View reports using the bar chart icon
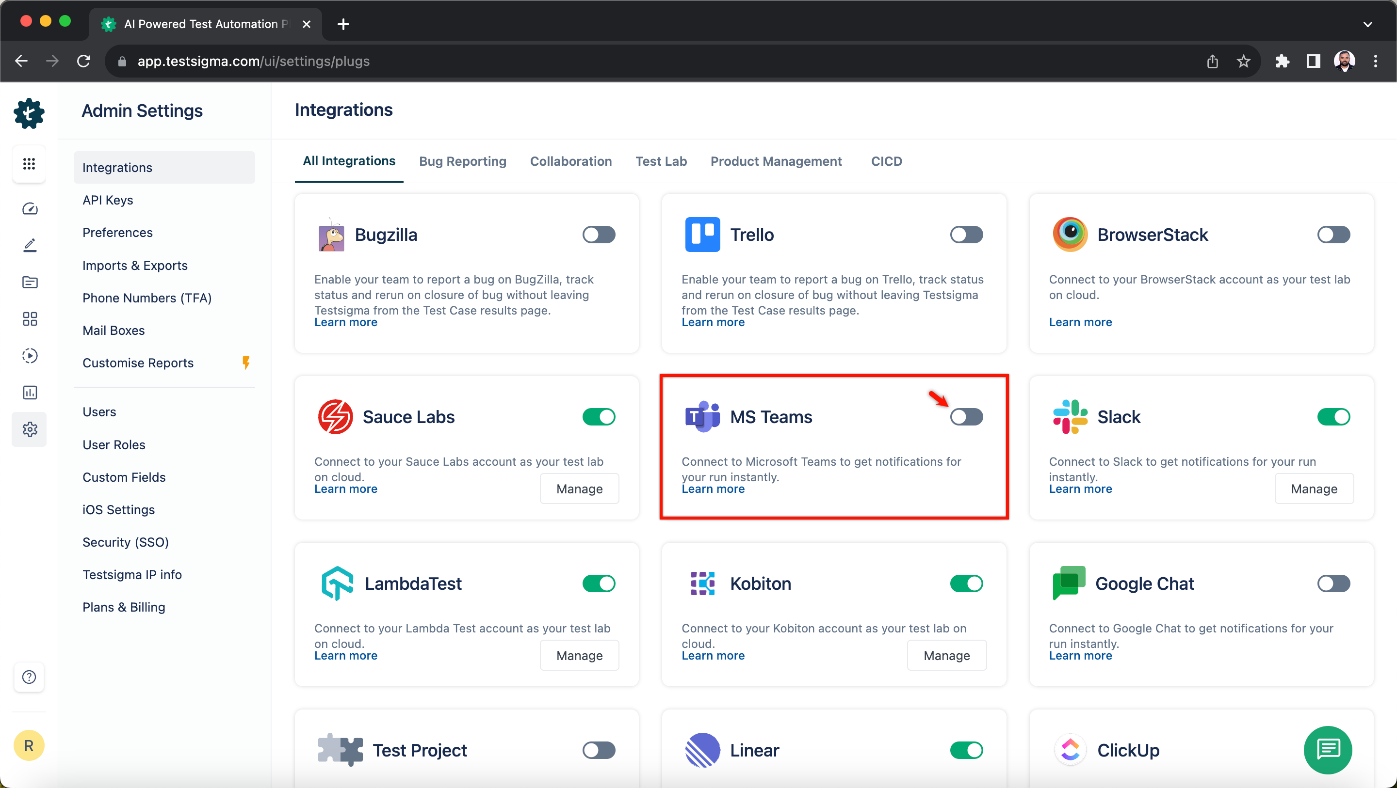Viewport: 1397px width, 788px height. [29, 393]
